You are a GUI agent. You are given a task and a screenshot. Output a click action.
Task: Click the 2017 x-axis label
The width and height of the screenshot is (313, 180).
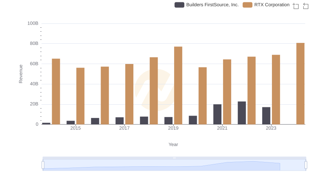pyautogui.click(x=124, y=128)
